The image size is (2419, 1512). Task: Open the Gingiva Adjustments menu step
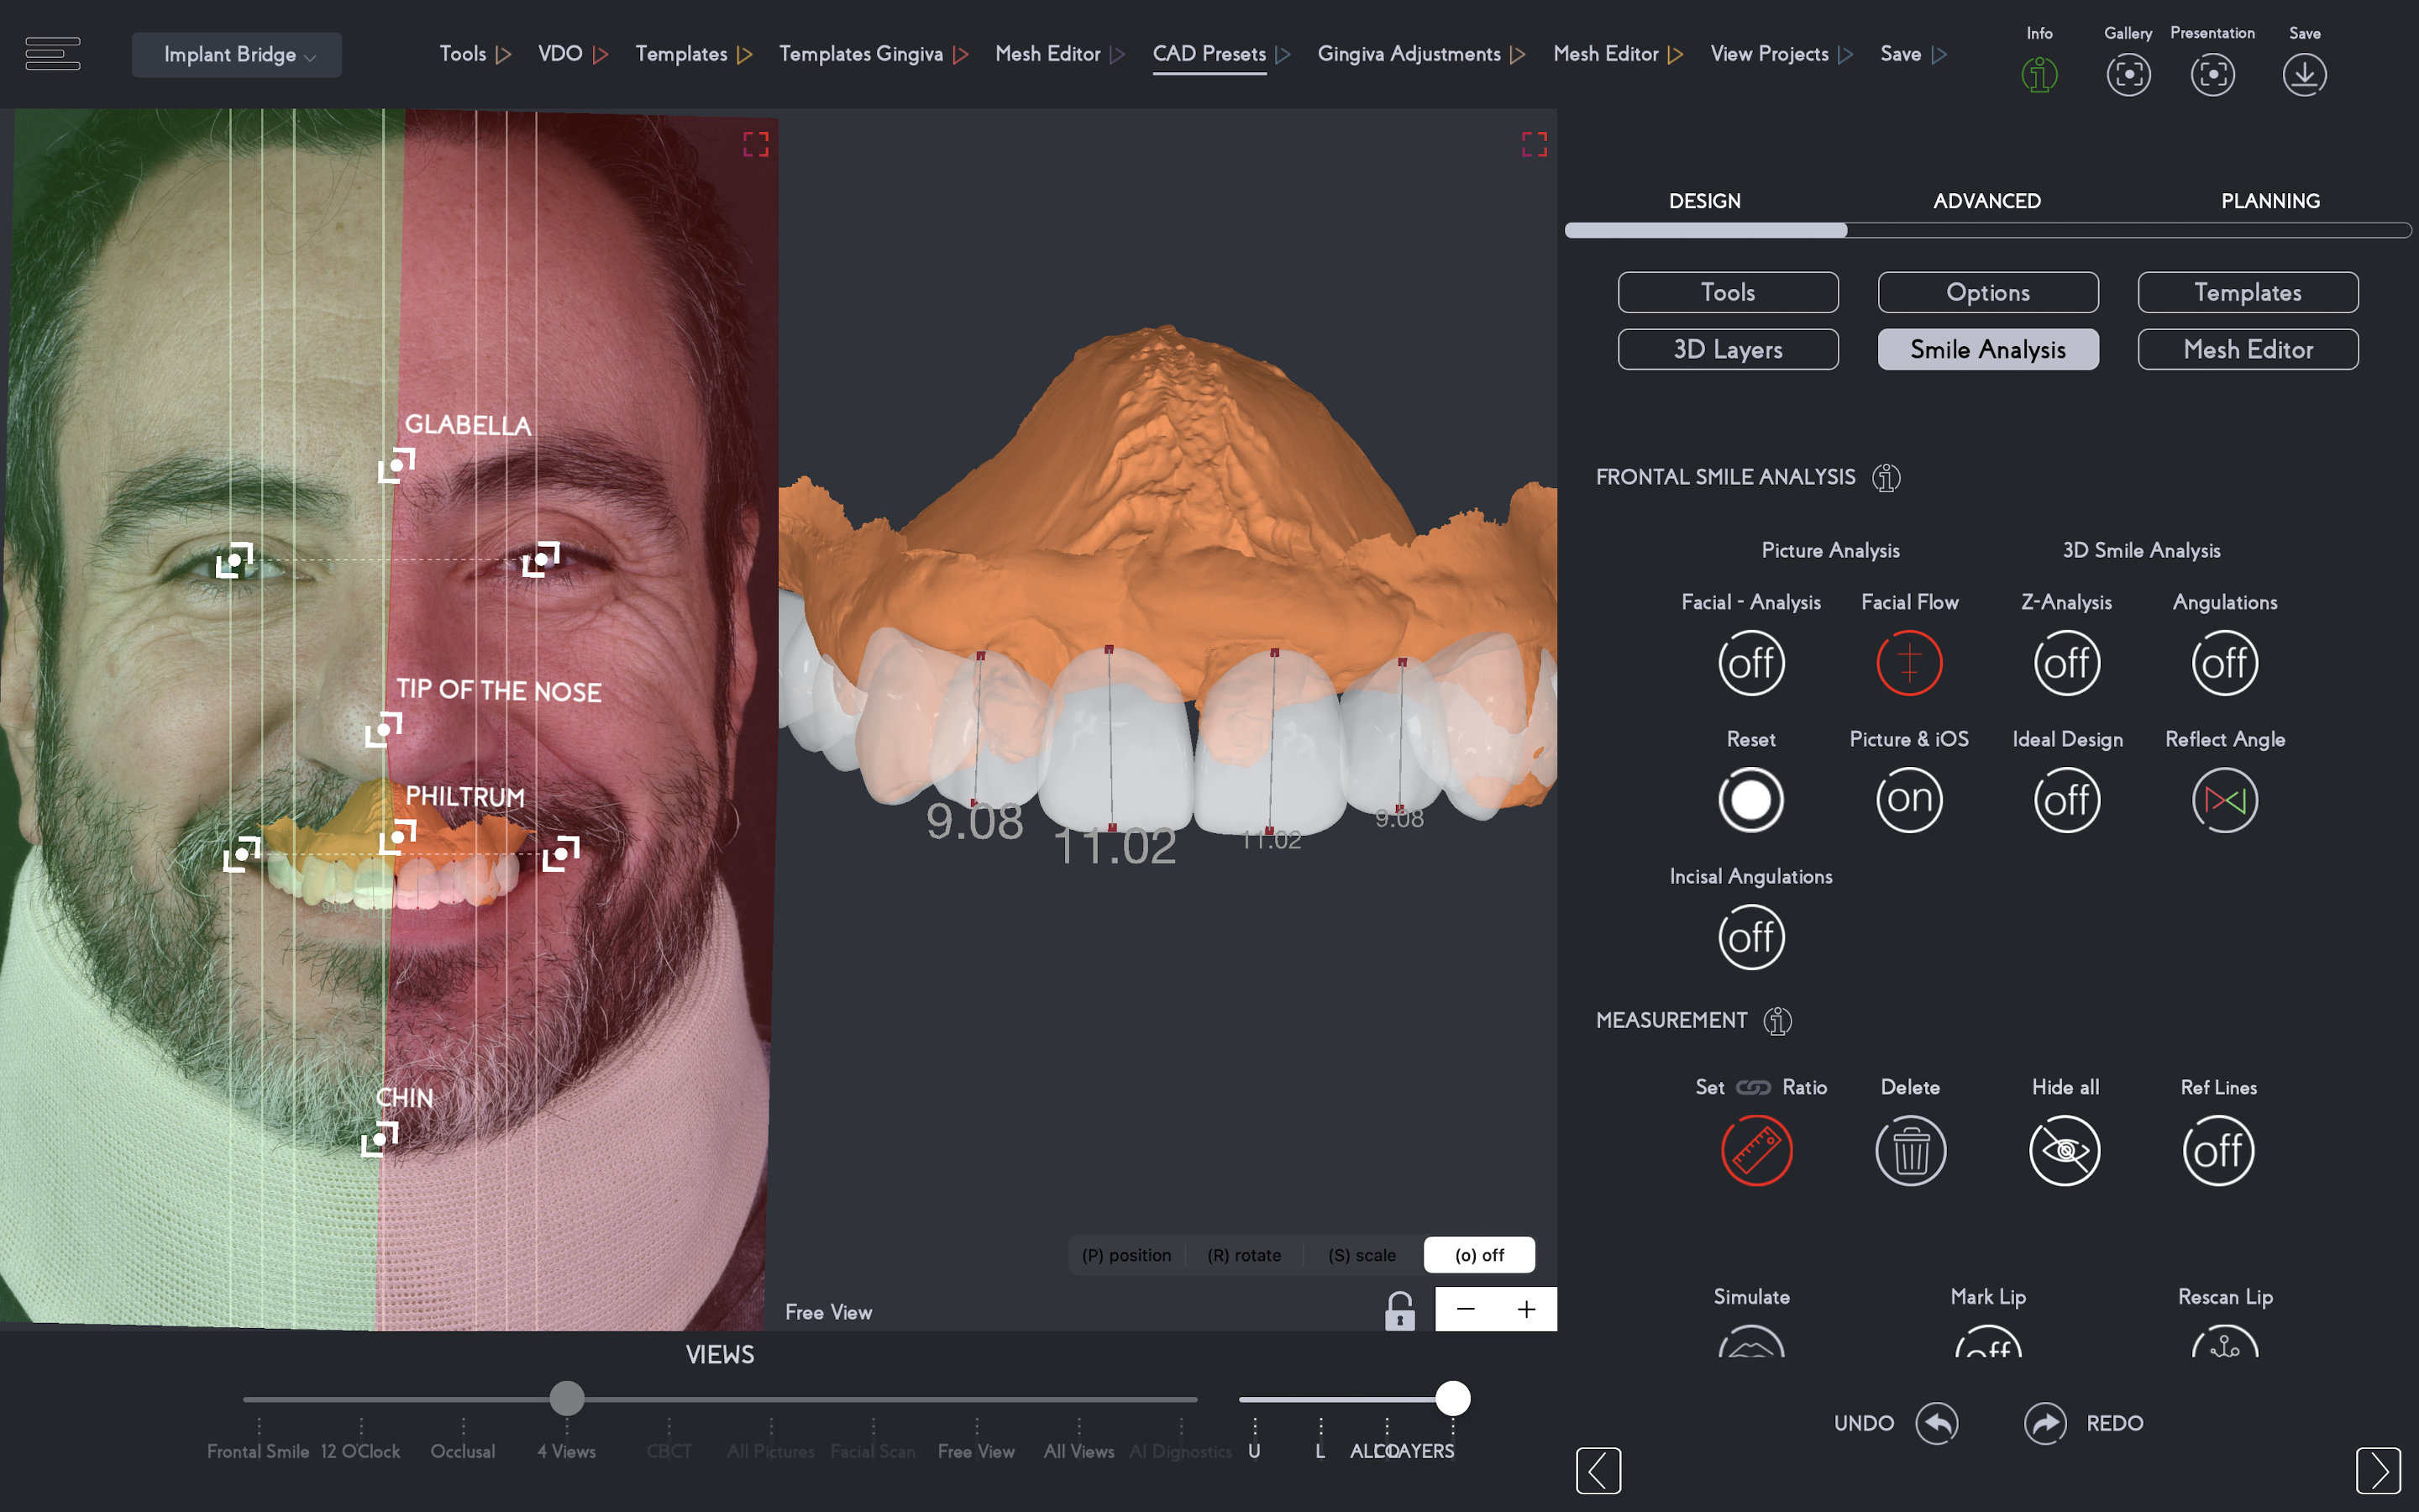click(x=1409, y=54)
